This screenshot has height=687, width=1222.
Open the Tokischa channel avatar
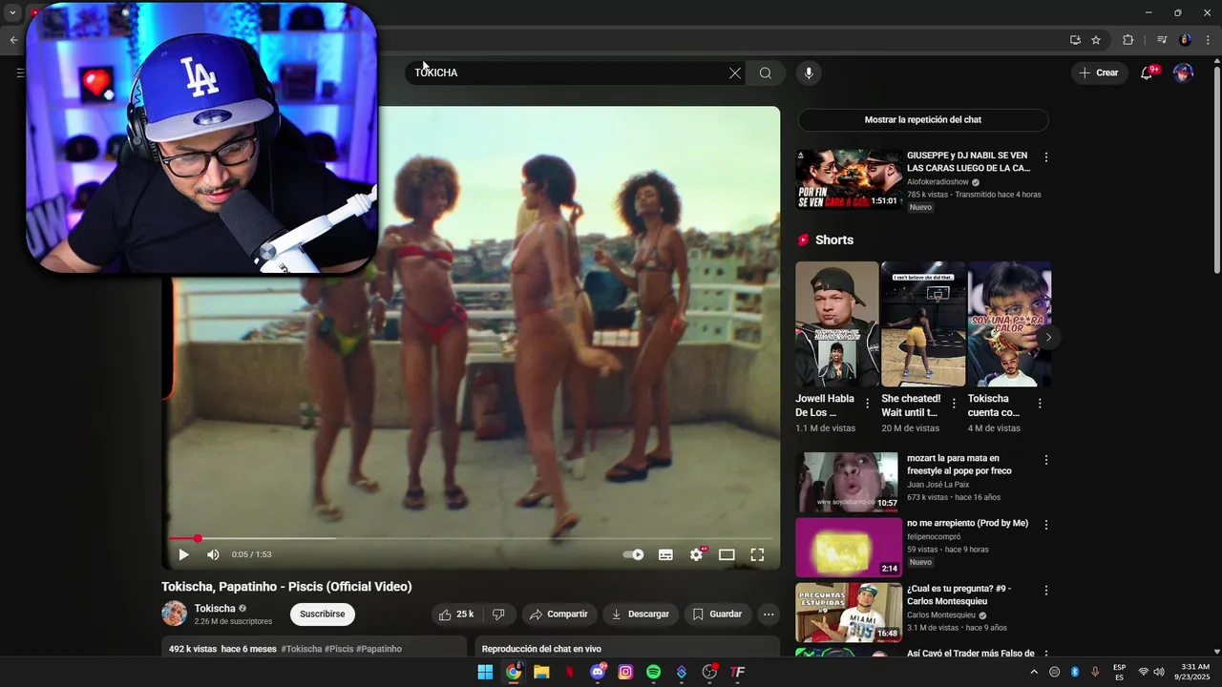tap(174, 614)
